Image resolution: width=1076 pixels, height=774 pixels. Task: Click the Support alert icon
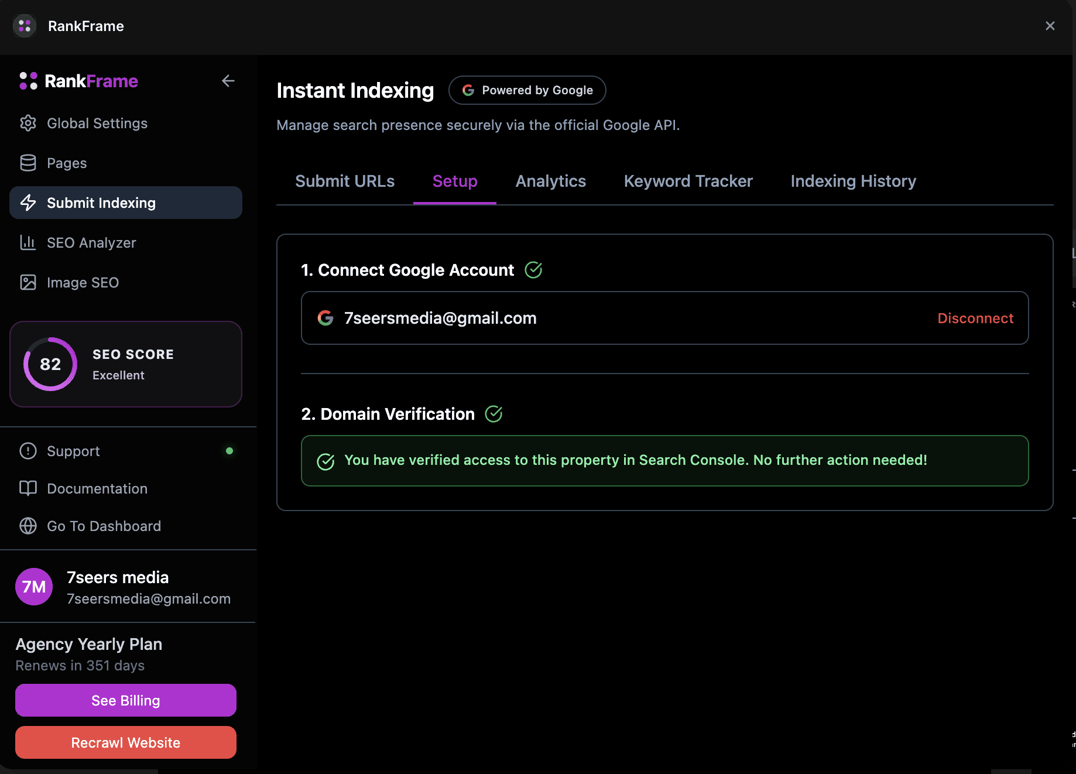click(x=28, y=451)
